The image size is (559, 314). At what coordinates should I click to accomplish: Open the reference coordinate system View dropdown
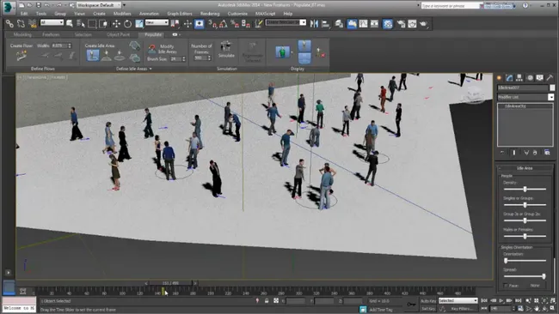point(157,22)
